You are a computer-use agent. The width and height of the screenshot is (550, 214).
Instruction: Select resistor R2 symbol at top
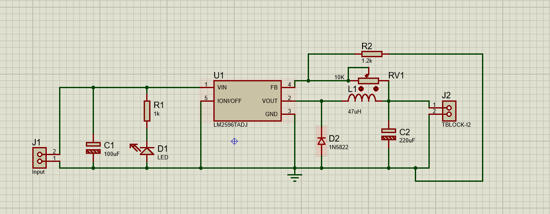(371, 54)
